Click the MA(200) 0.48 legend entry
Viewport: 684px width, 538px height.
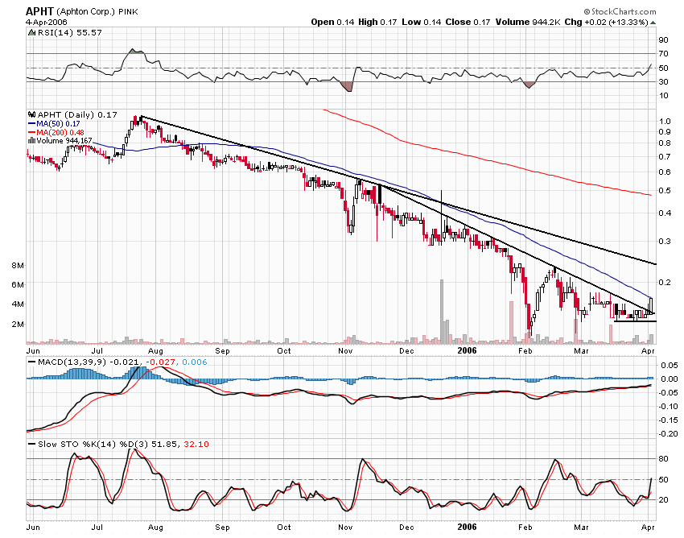56,132
